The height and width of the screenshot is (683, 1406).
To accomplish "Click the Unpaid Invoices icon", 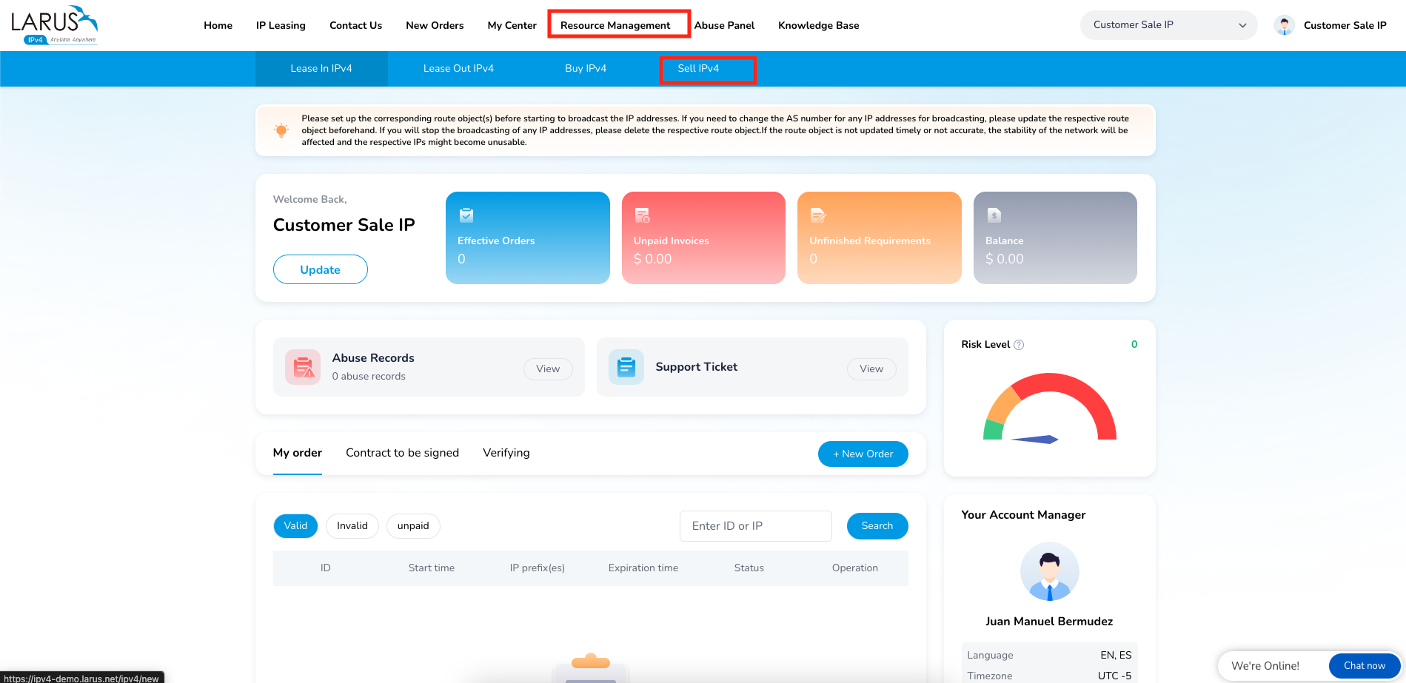I will [642, 215].
